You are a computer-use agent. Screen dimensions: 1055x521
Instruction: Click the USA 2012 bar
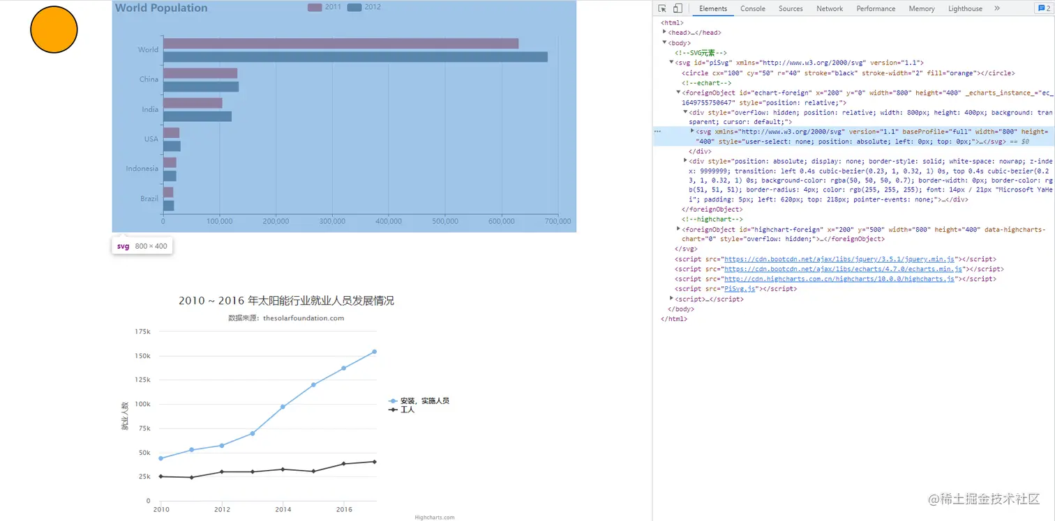172,146
